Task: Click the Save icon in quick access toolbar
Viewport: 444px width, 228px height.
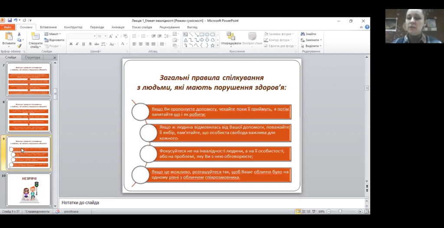Action: coord(9,20)
